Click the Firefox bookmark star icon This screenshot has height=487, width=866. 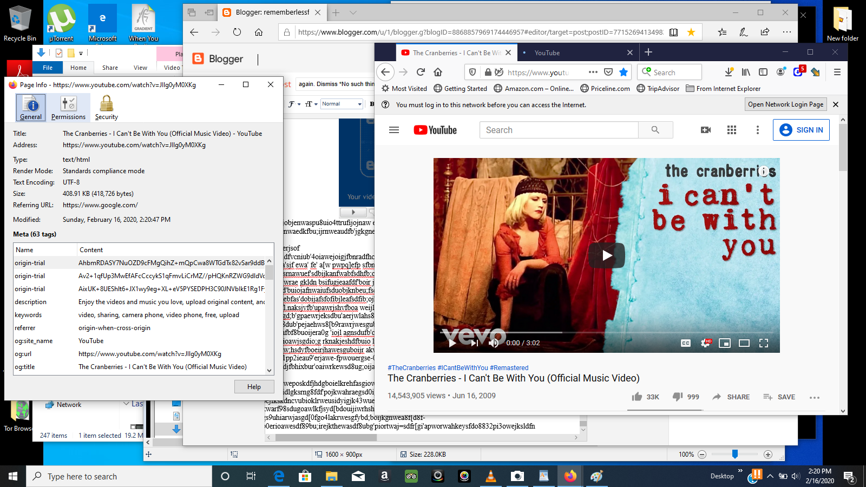point(624,72)
